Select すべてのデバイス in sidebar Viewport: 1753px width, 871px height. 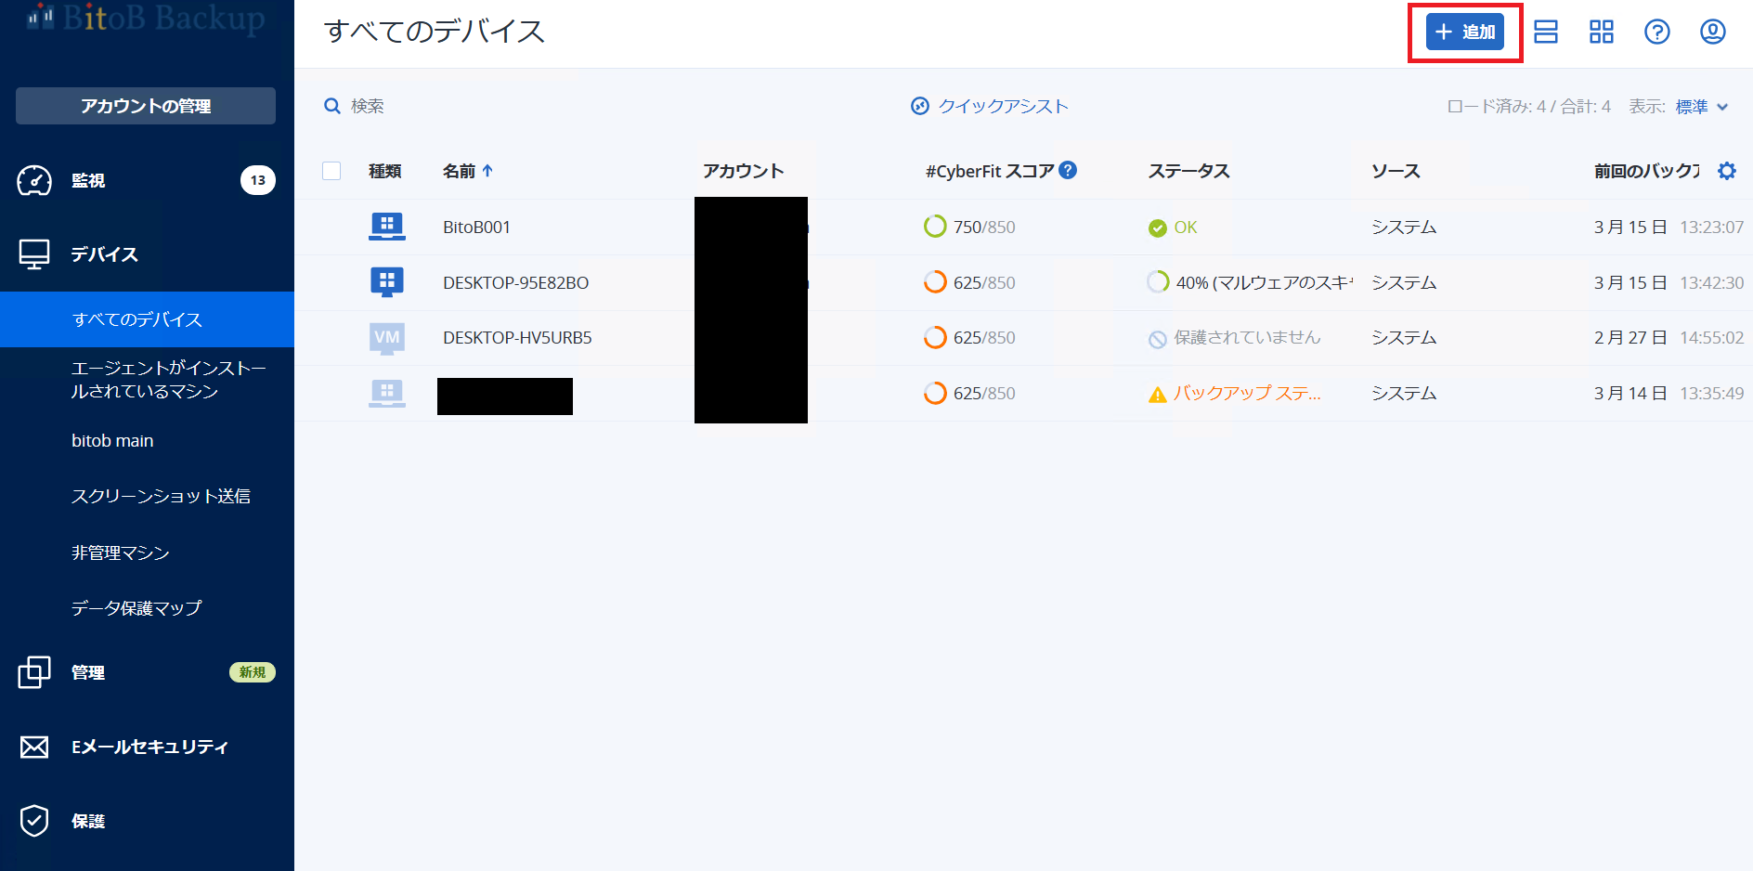pos(147,319)
